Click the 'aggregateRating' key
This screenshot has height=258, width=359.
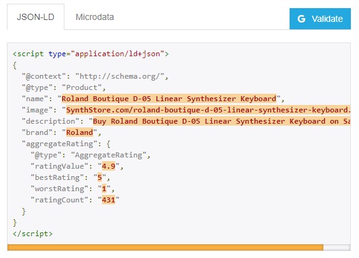pyautogui.click(x=59, y=144)
